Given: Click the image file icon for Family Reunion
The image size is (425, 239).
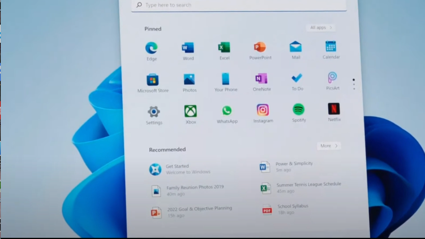Looking at the screenshot, I should click(x=156, y=191).
